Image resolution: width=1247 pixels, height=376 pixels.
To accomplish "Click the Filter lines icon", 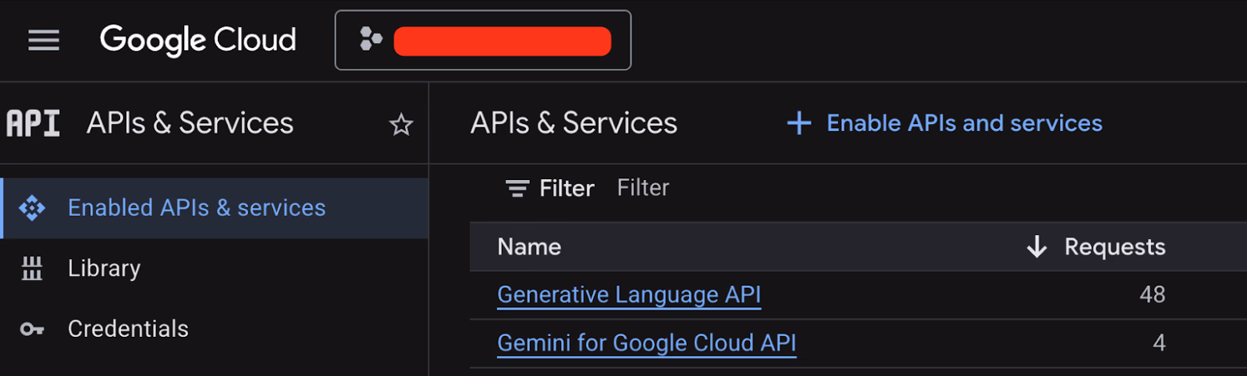I will tap(518, 189).
